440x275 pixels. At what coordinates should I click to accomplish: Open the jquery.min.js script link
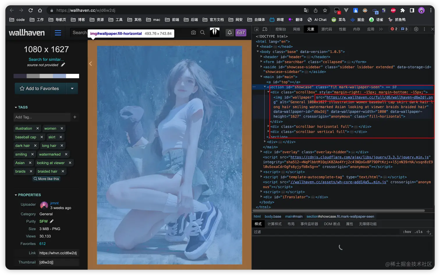click(x=360, y=157)
